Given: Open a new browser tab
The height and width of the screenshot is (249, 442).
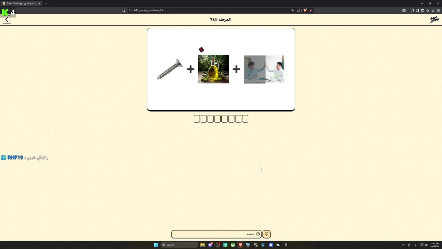Looking at the screenshot, I should point(46,3).
